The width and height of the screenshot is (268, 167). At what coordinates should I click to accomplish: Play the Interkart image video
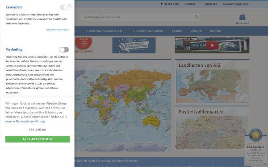click(212, 45)
